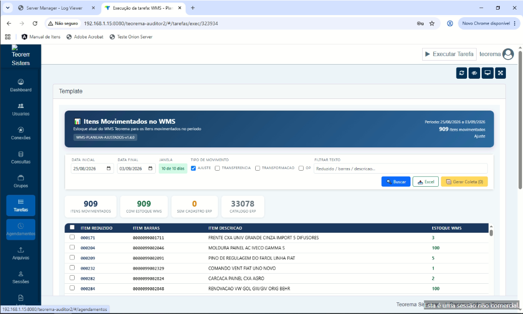Click the refresh icon button above Template

461,73
